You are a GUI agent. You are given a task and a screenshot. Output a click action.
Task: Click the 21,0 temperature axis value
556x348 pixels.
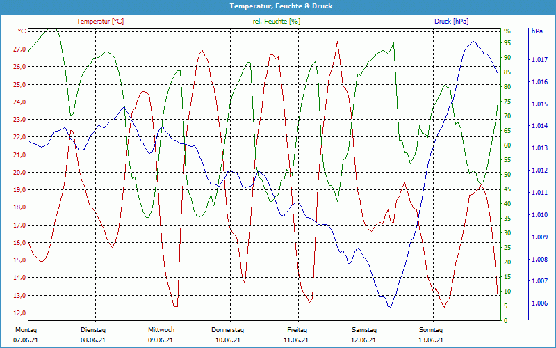point(19,155)
